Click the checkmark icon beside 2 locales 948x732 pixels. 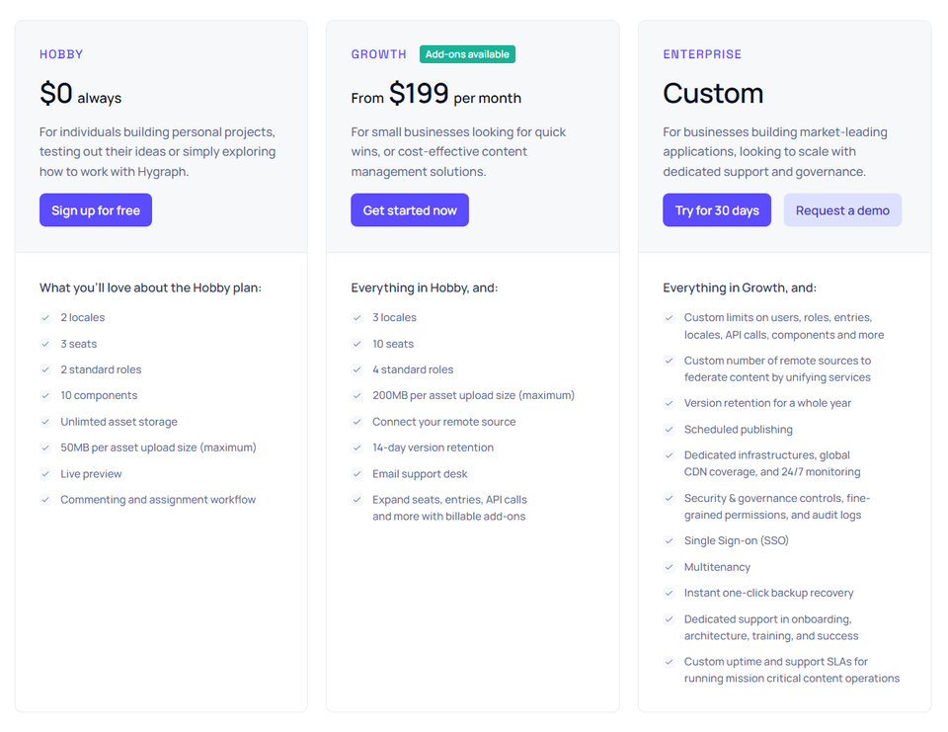point(45,318)
